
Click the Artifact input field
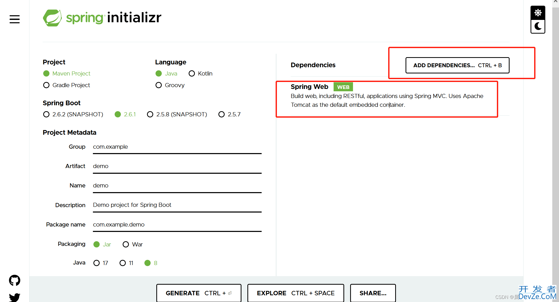tap(177, 166)
